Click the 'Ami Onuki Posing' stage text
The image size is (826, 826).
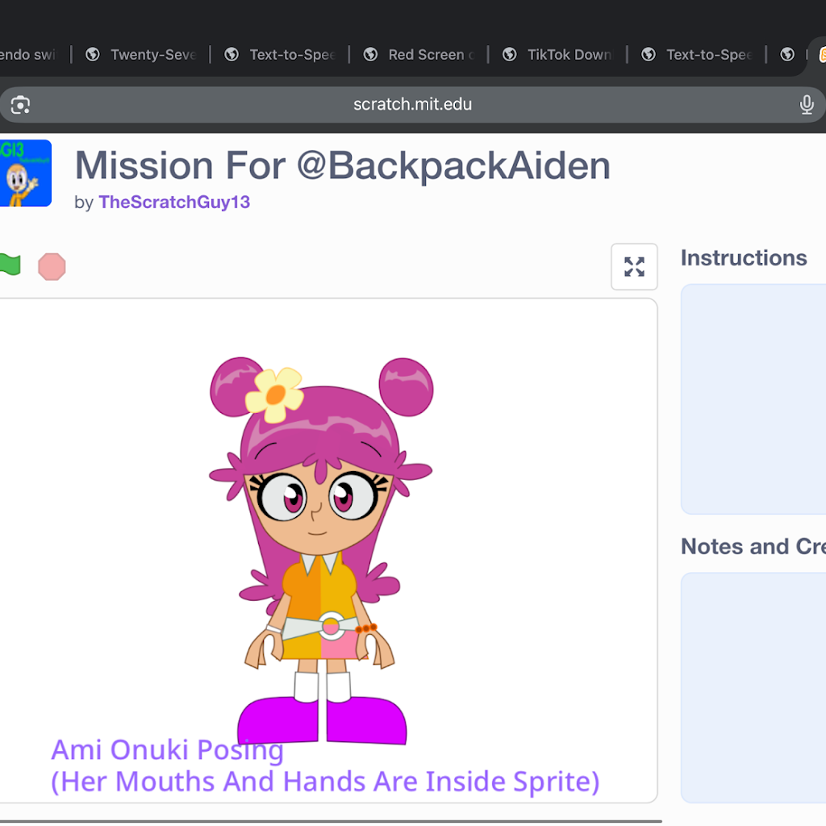tap(168, 749)
